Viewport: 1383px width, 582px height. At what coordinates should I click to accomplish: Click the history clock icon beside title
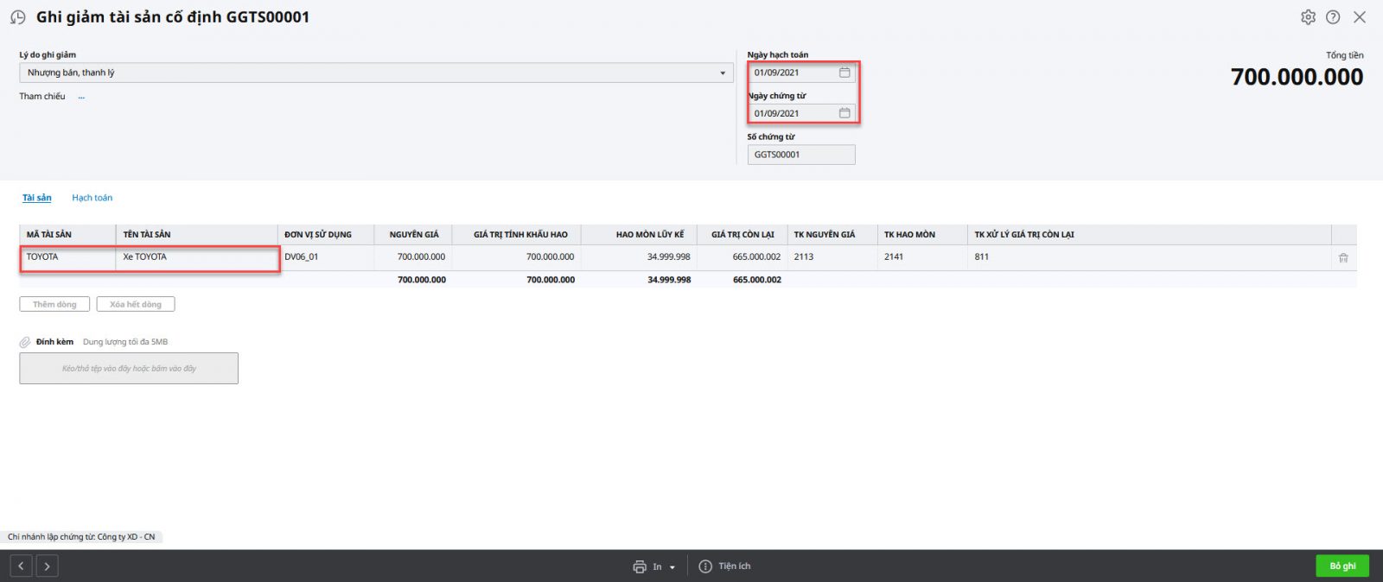17,17
